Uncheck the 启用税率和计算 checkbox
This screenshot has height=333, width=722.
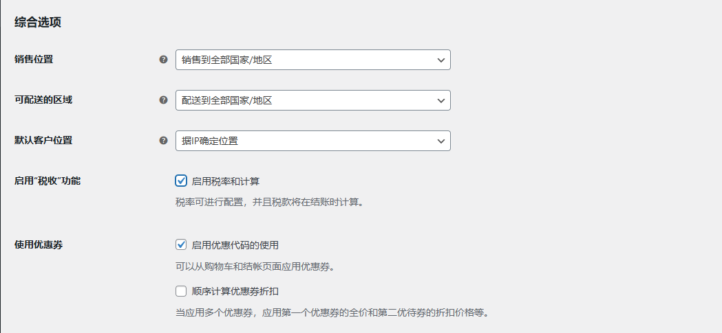click(x=181, y=181)
